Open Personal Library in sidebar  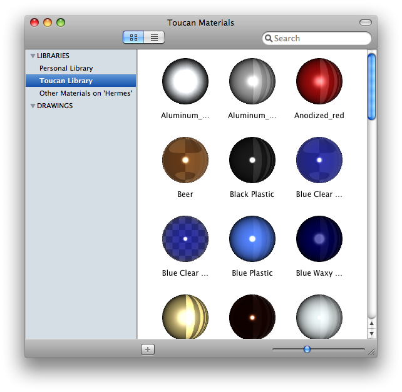pos(66,68)
